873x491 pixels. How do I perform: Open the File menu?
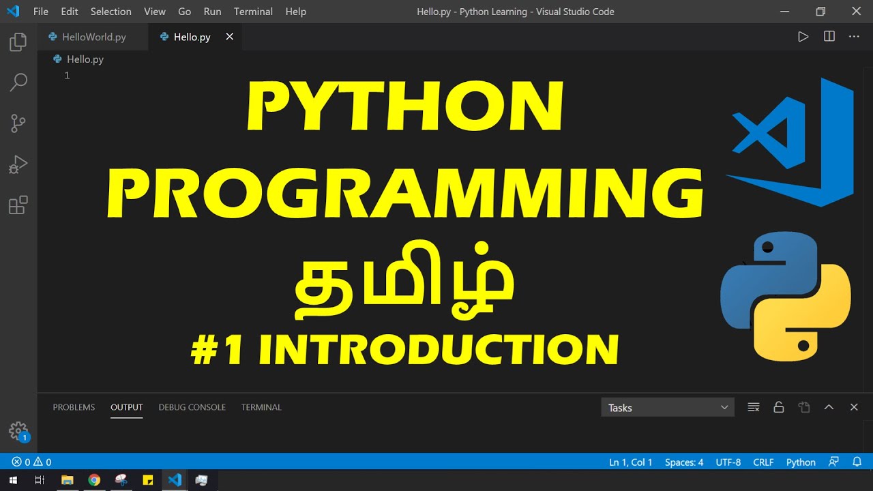(41, 12)
